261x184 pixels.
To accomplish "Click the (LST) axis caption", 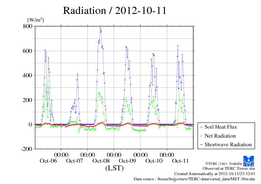I will point(114,169).
